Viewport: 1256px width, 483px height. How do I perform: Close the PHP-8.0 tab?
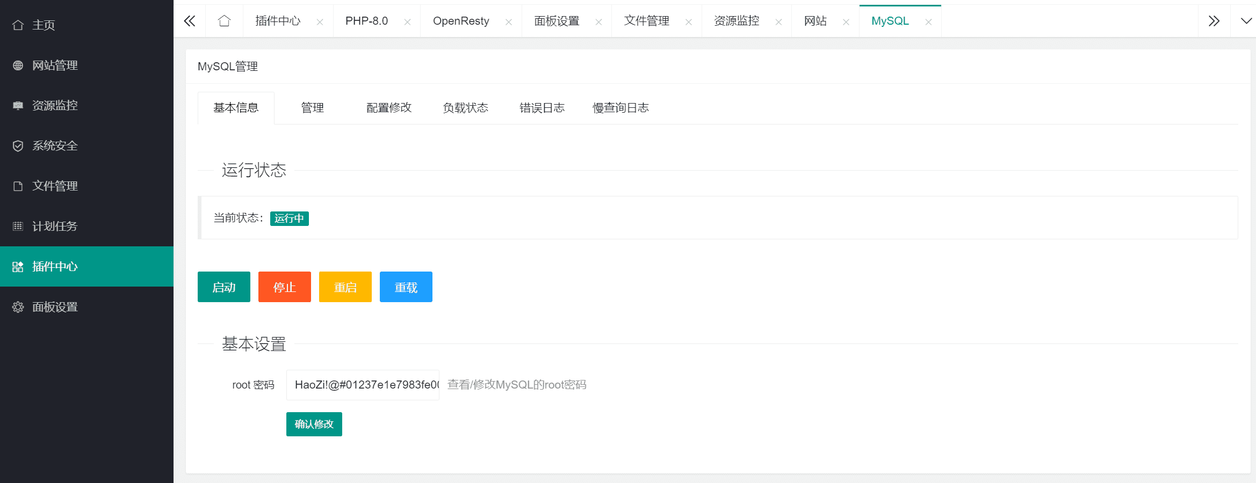pyautogui.click(x=408, y=21)
